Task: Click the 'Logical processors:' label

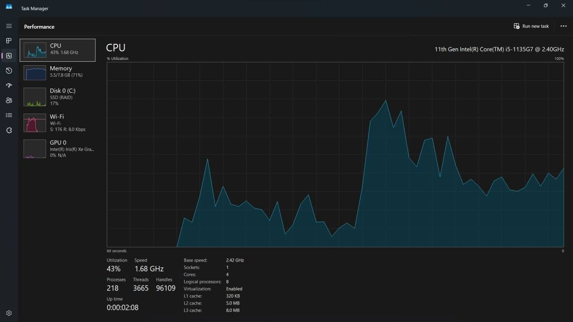Action: tap(203, 282)
